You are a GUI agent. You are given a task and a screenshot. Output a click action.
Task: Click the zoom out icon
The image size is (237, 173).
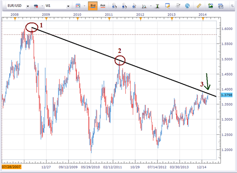[x=124, y=6]
